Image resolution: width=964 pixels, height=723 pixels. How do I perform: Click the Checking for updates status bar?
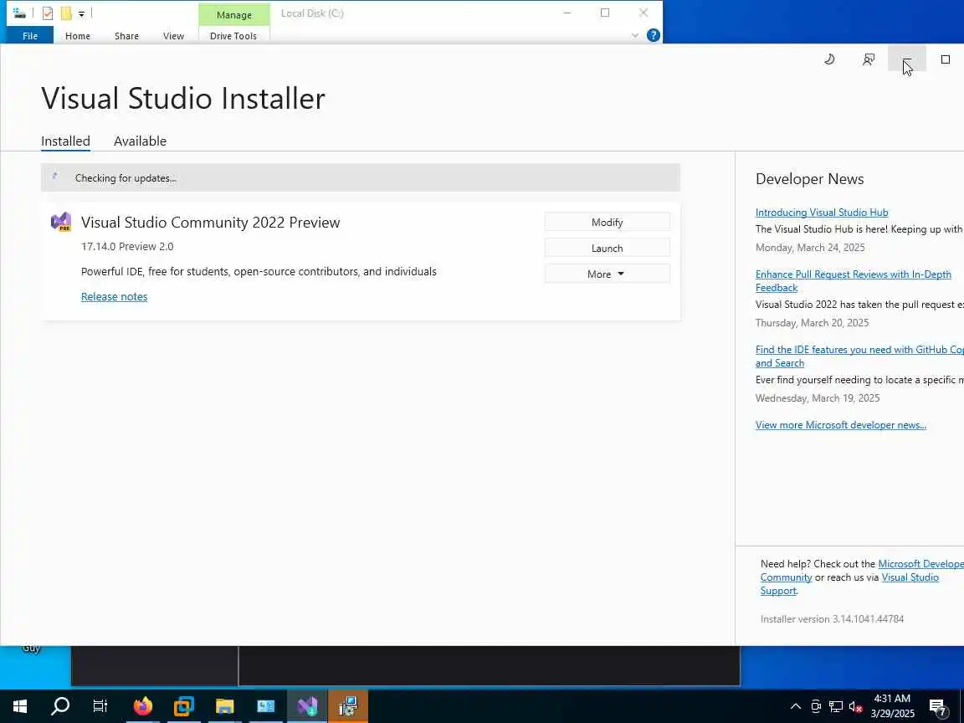coord(361,177)
